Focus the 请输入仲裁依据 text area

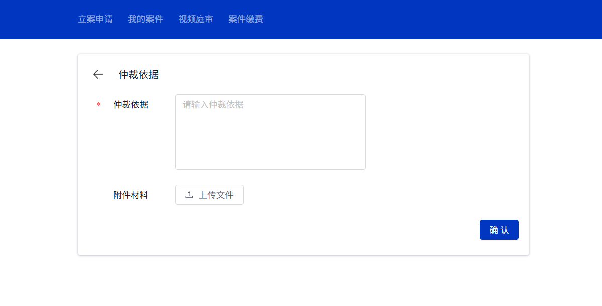click(x=270, y=132)
